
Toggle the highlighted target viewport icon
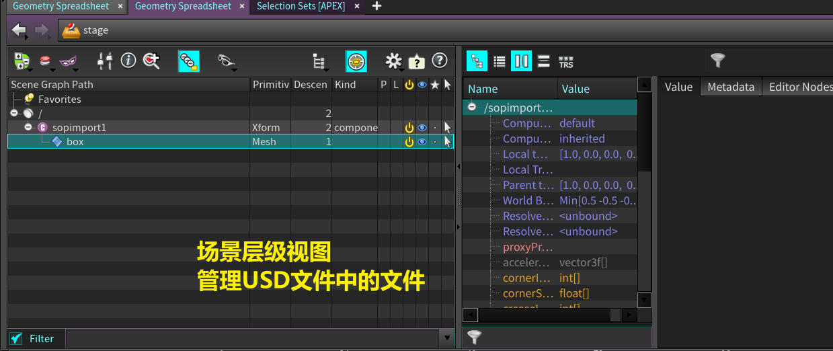coord(356,61)
